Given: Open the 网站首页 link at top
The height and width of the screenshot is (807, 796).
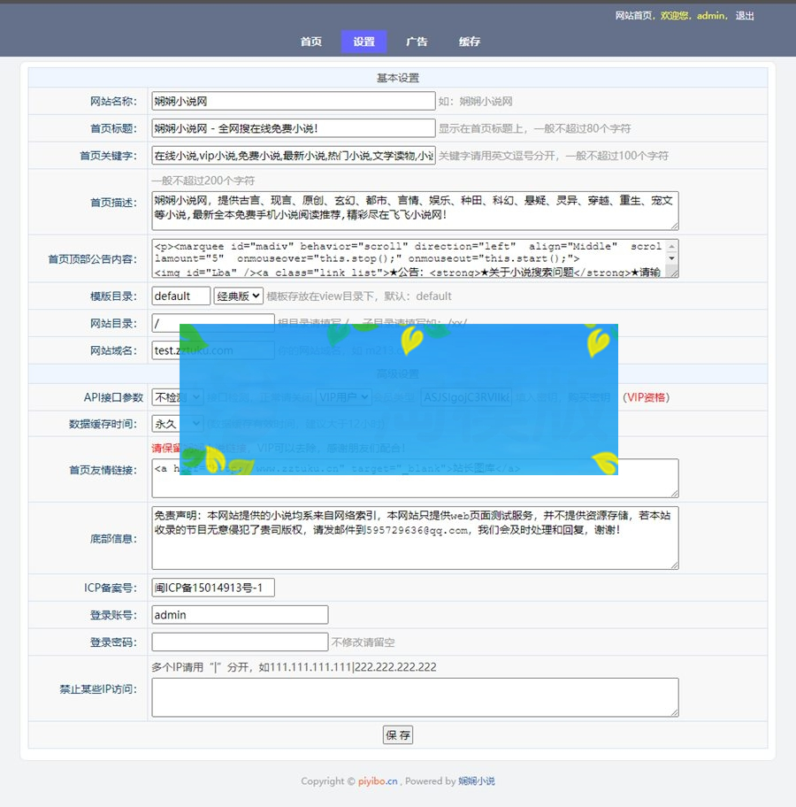Looking at the screenshot, I should (631, 15).
